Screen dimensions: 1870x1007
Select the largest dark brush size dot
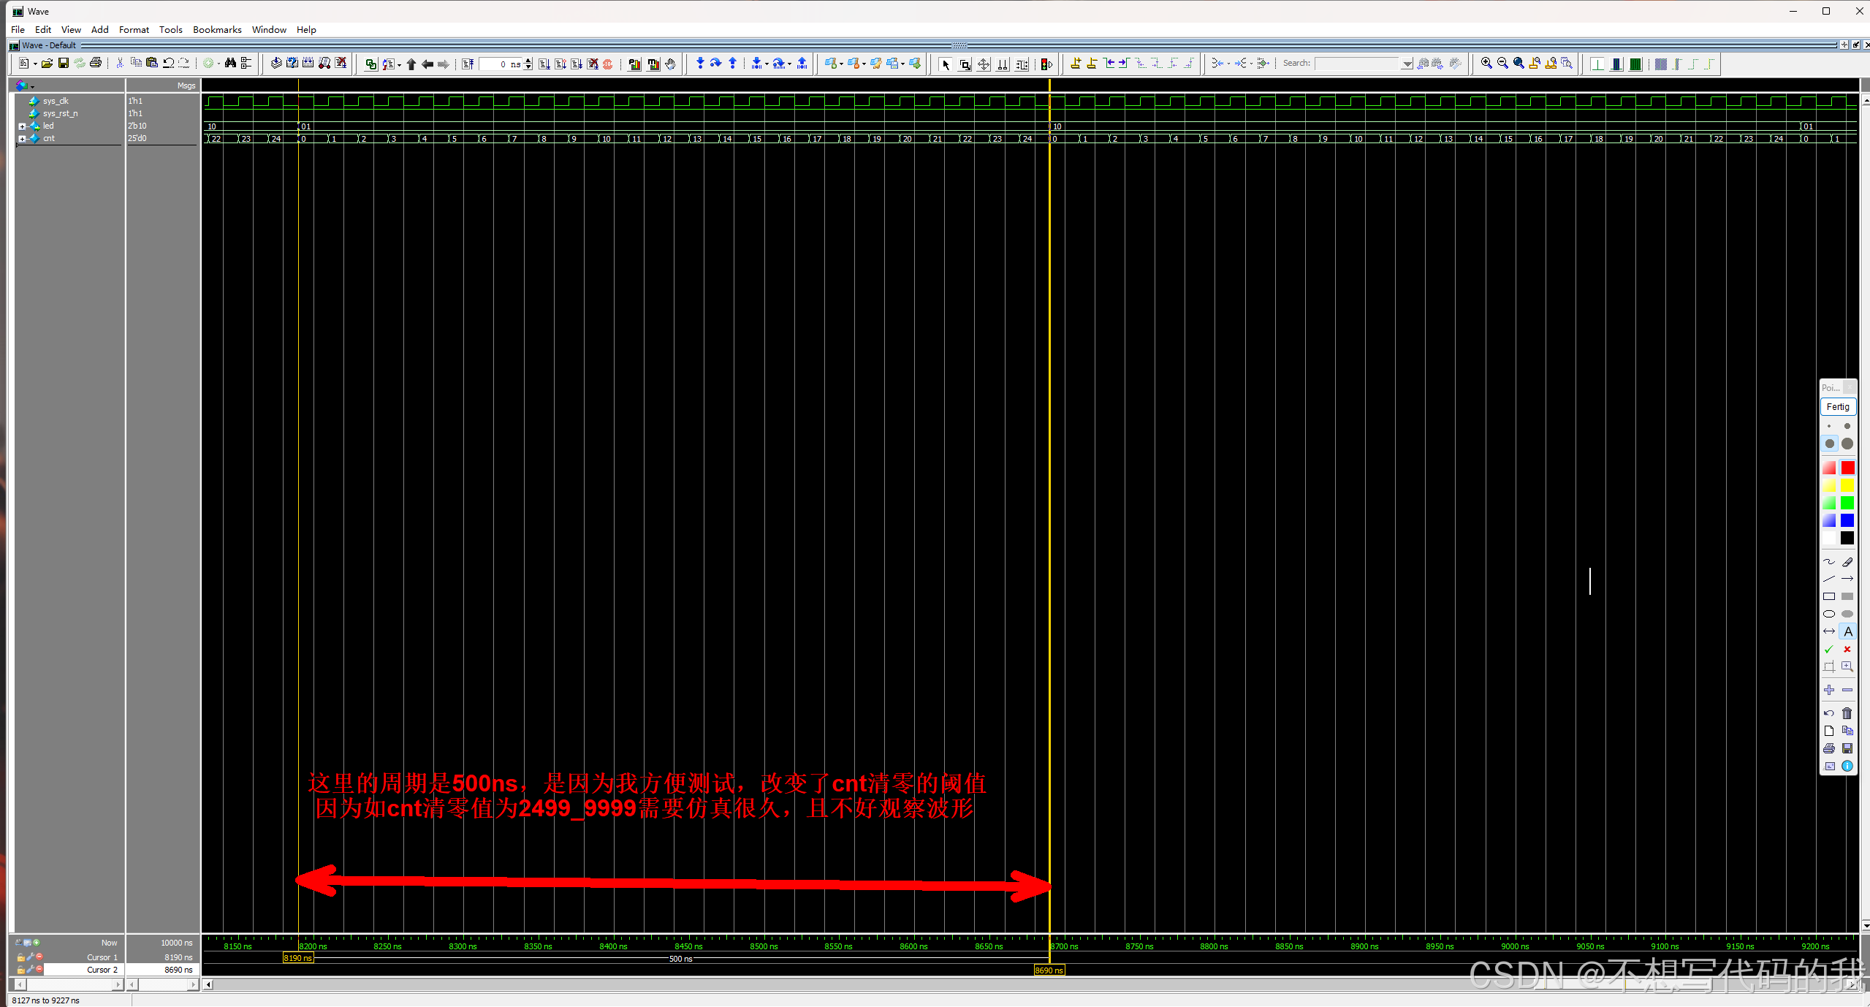(x=1847, y=444)
